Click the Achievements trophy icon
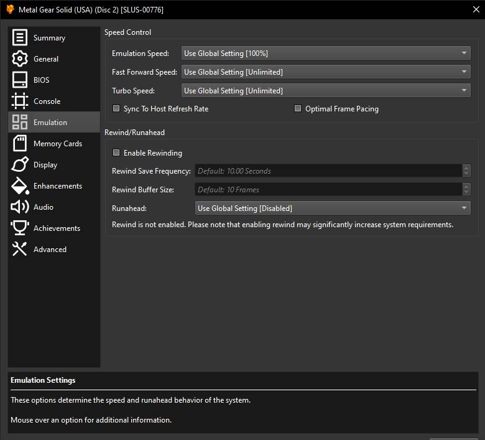The width and height of the screenshot is (485, 440). point(20,228)
